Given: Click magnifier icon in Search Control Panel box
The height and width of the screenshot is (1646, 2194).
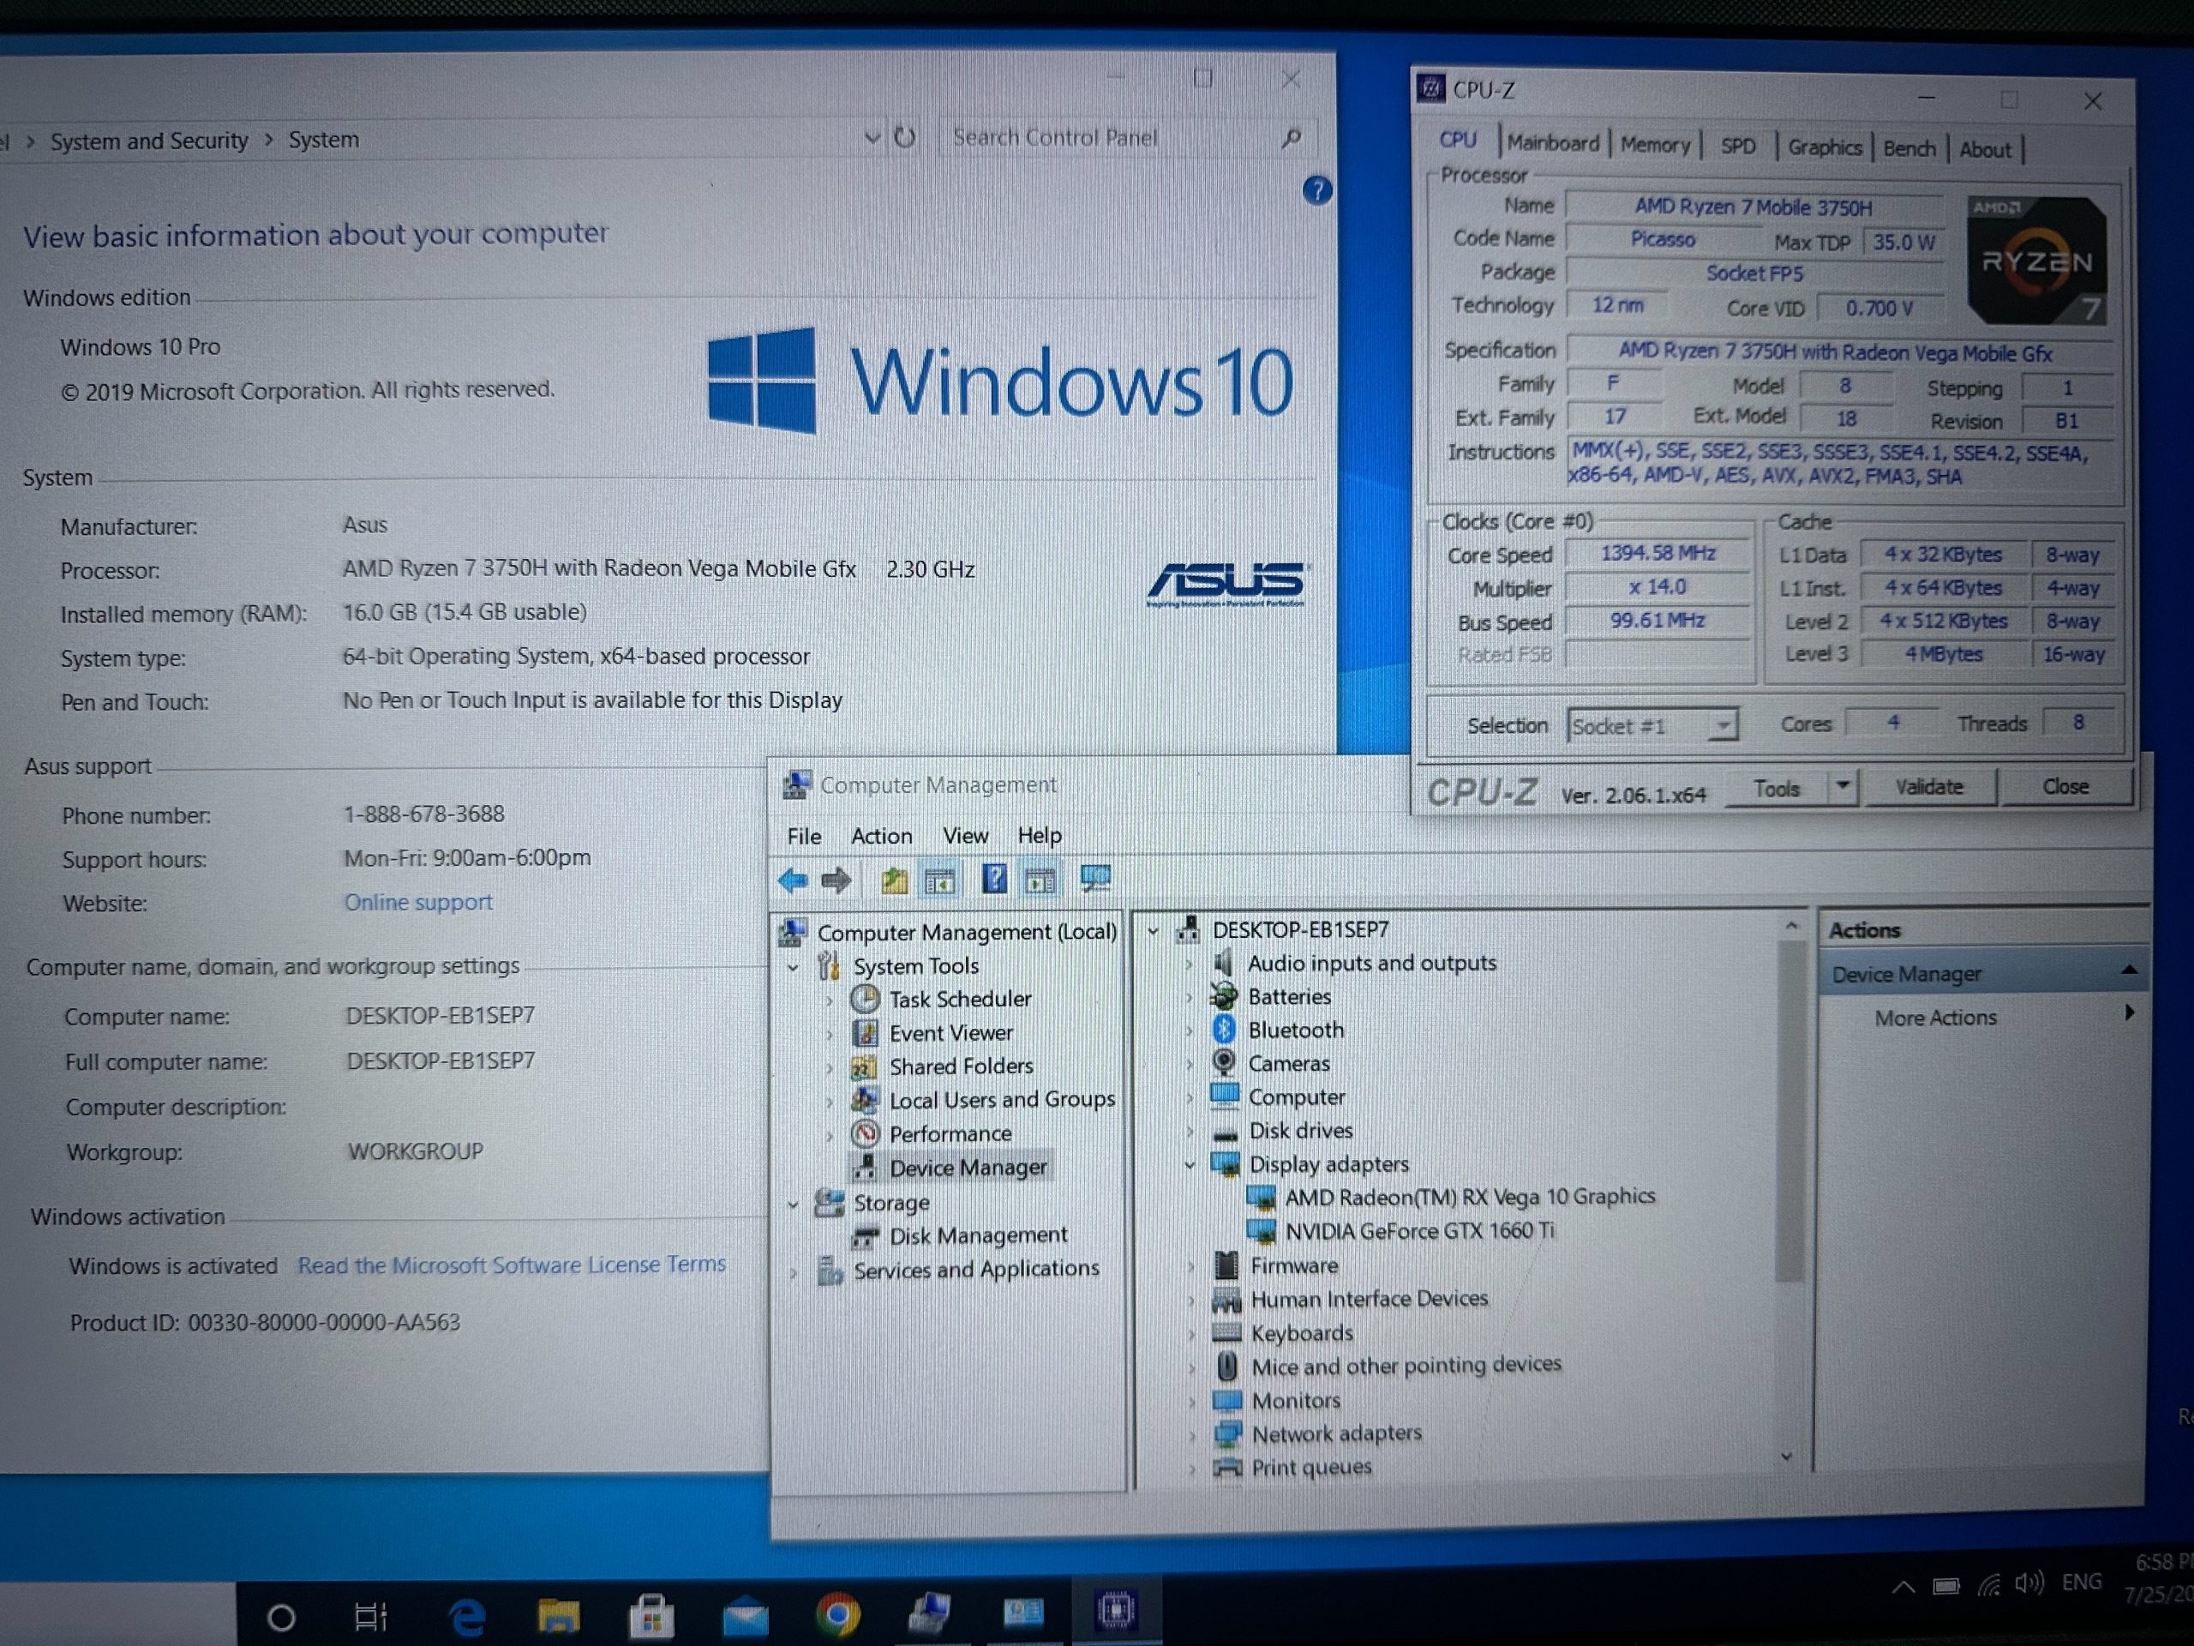Looking at the screenshot, I should pyautogui.click(x=1292, y=138).
